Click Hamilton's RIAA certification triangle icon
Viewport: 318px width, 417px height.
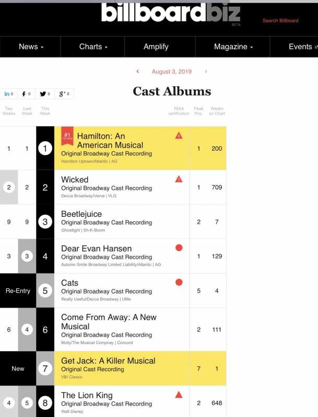[x=179, y=136]
